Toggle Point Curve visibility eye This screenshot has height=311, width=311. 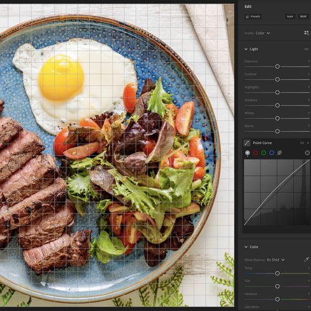(x=302, y=143)
